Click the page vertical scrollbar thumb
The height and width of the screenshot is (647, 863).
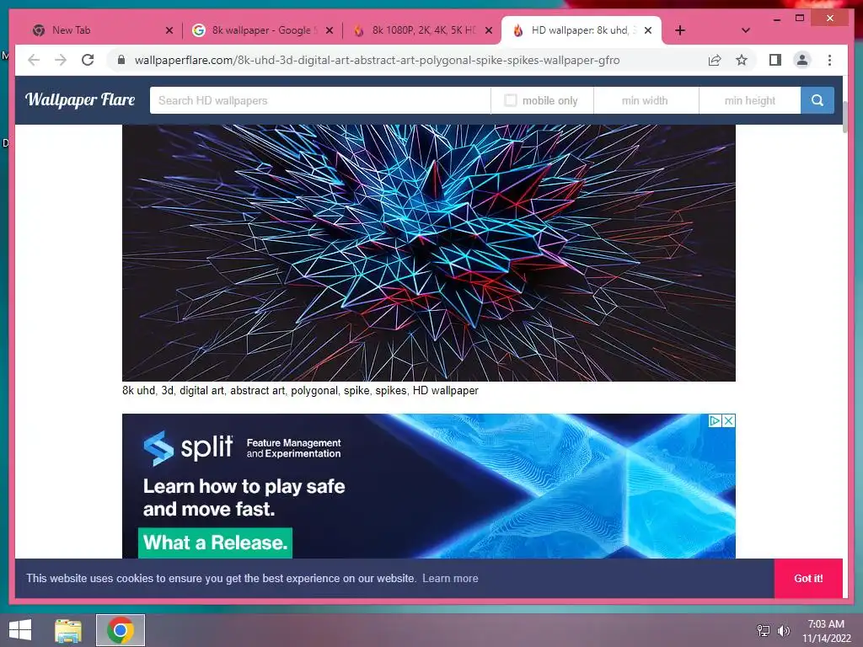[x=844, y=116]
